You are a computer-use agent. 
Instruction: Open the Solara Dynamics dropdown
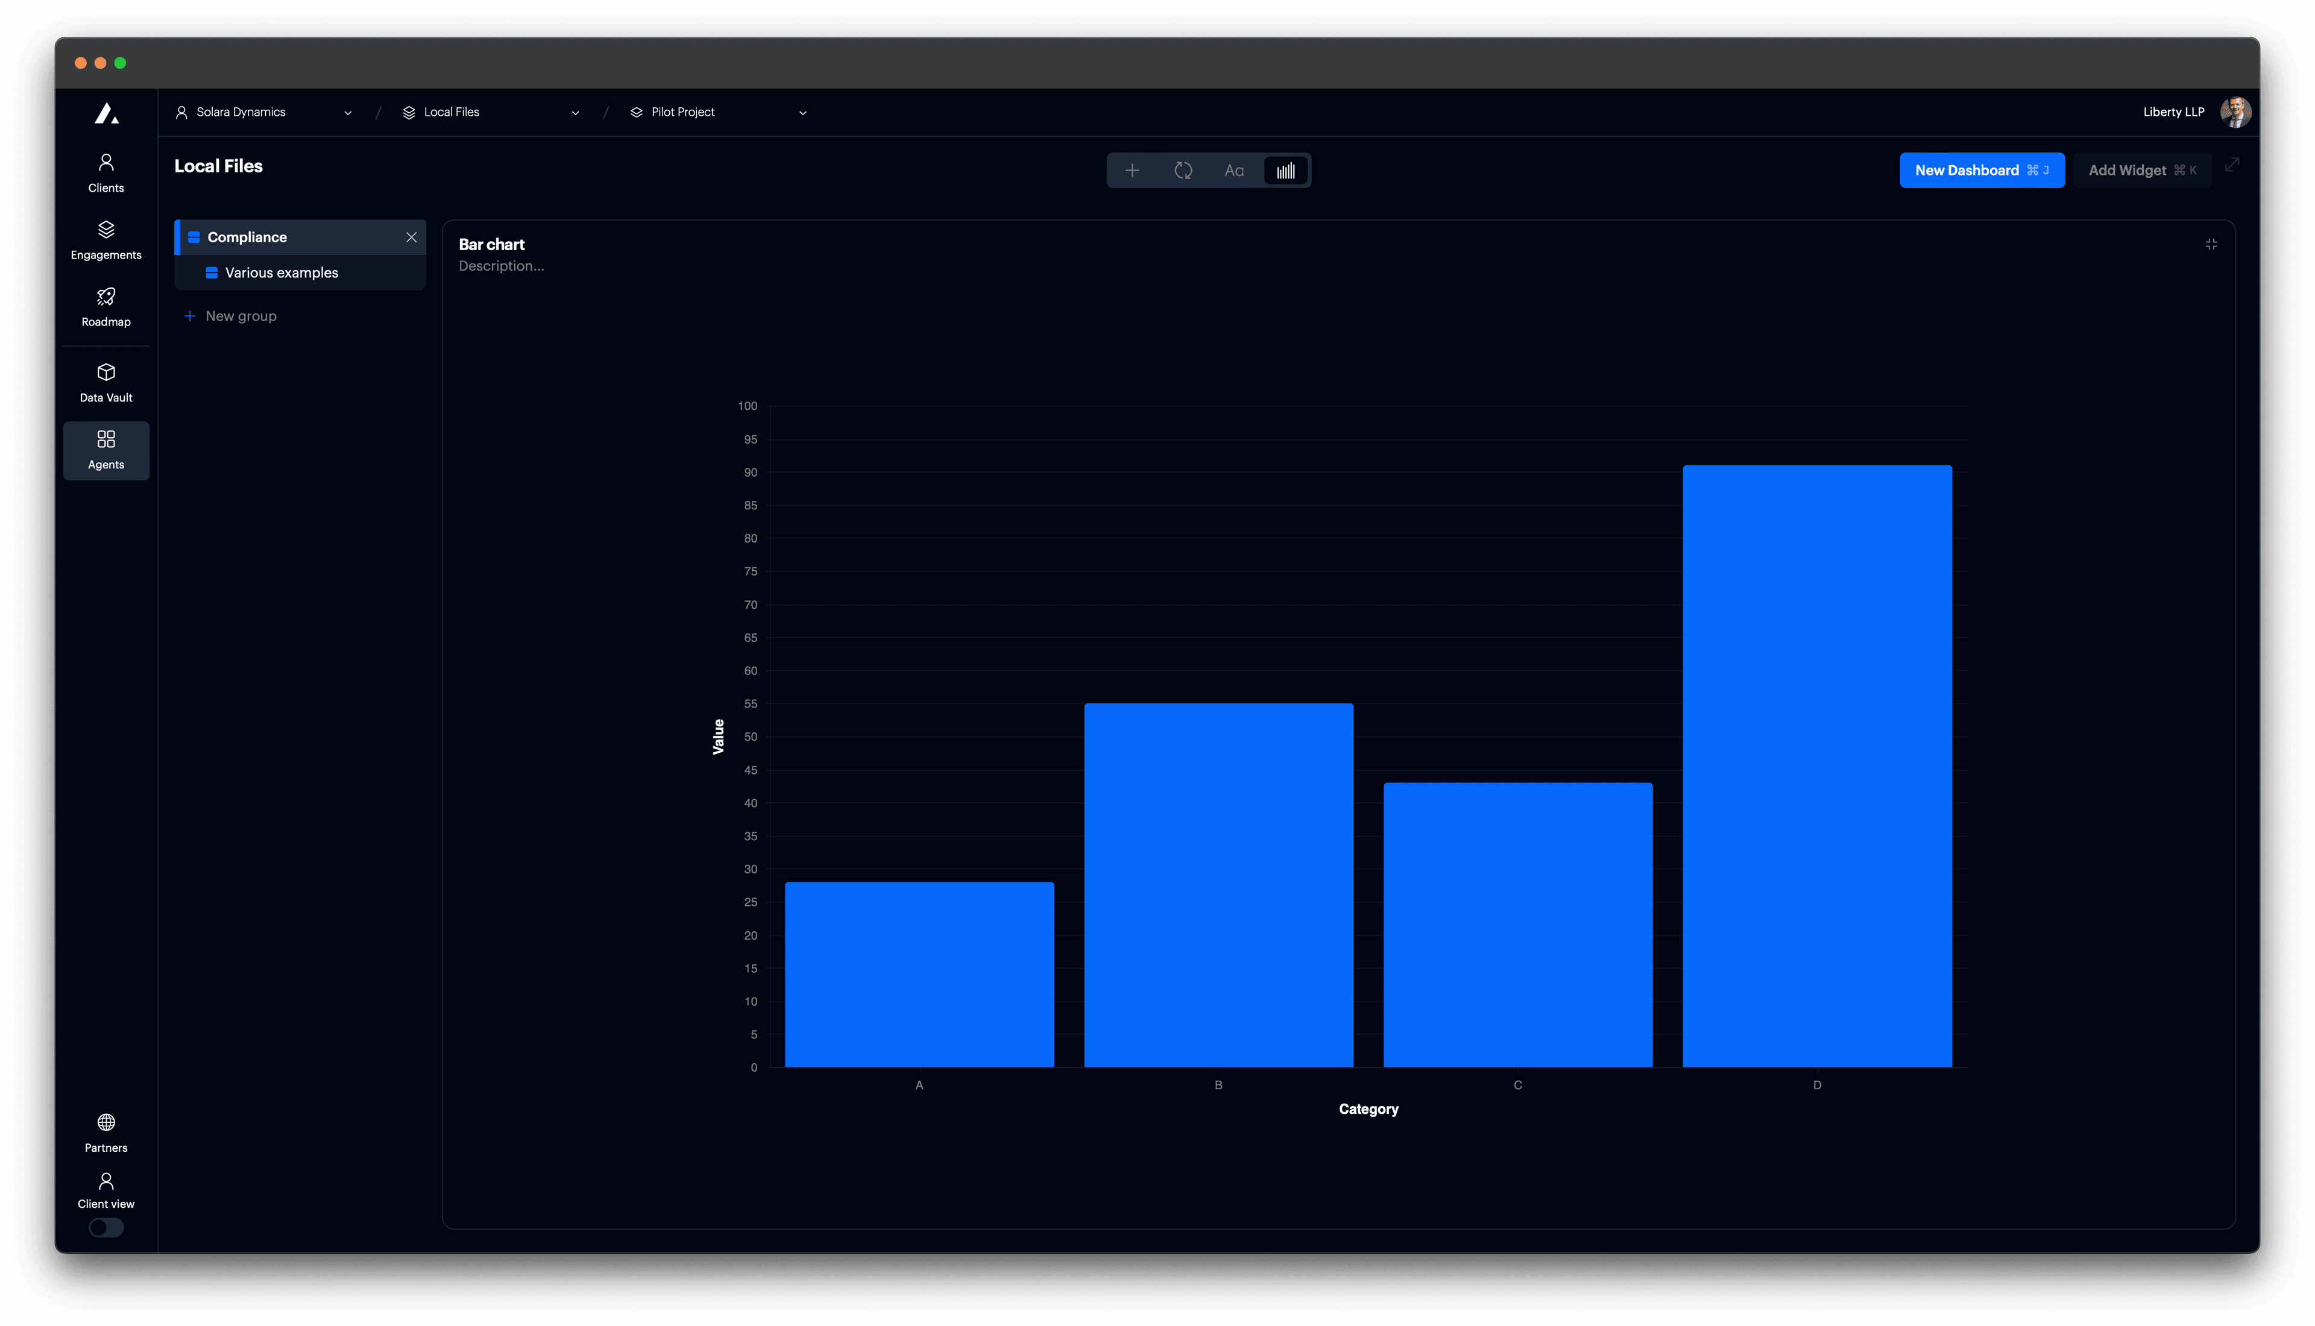click(264, 111)
